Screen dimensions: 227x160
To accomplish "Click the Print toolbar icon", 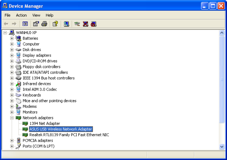I will 44,24.
